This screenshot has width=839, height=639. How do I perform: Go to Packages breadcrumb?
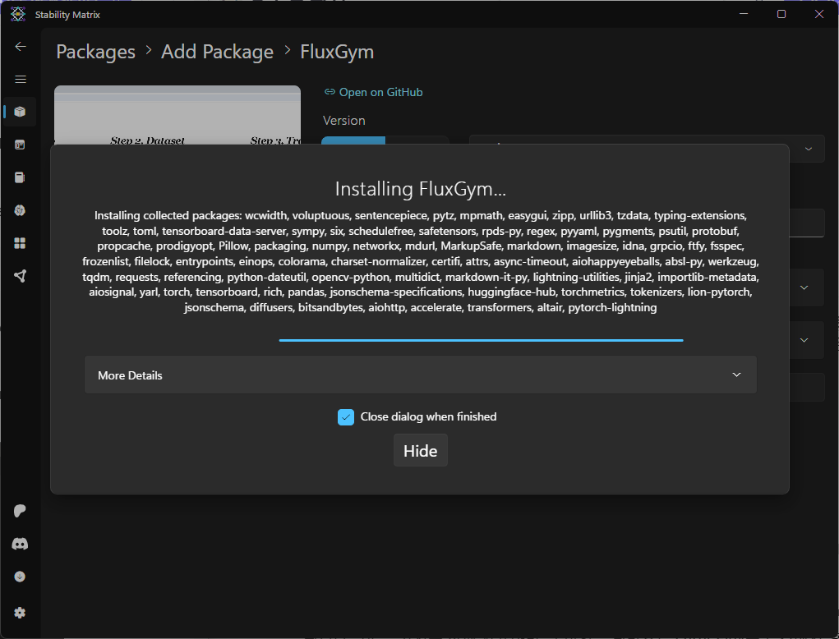tap(96, 52)
